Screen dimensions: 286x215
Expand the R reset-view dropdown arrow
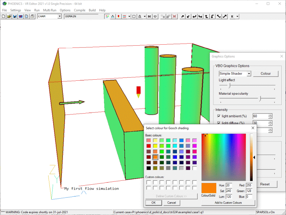pos(237,16)
